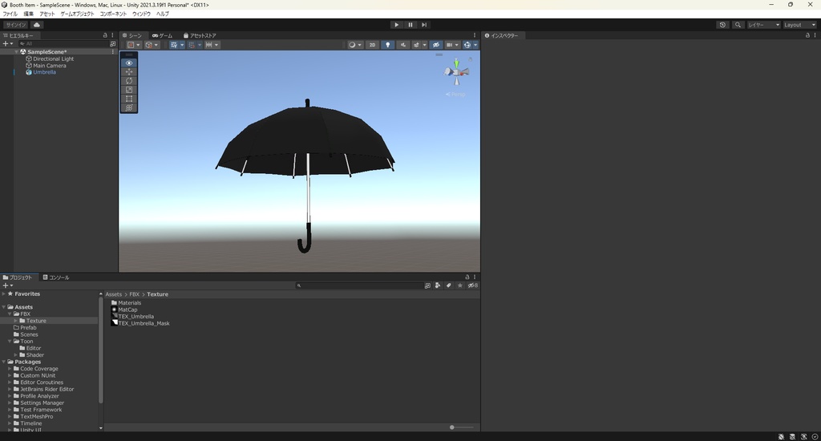Open the コンポーネント (Component) menu
This screenshot has height=441, width=821.
pyautogui.click(x=113, y=14)
